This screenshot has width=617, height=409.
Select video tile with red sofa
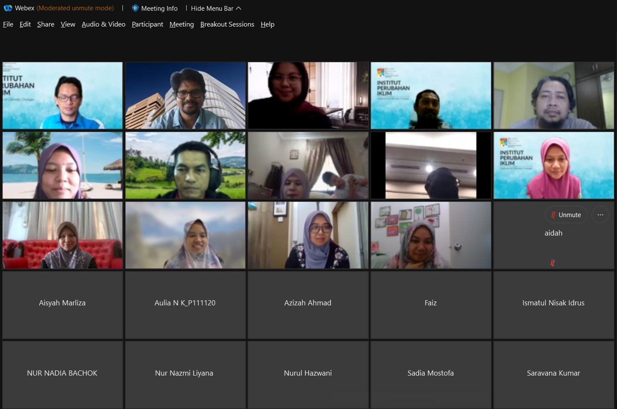63,235
